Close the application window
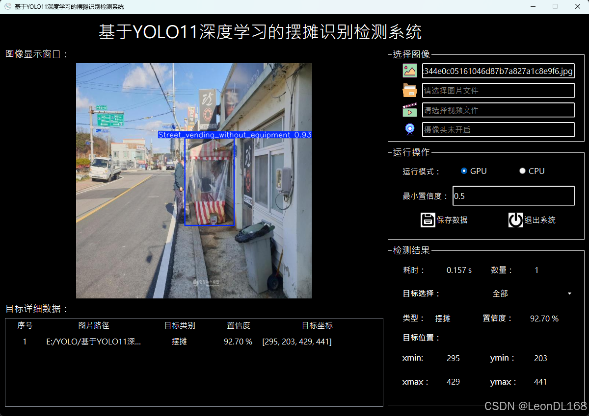The width and height of the screenshot is (589, 416). pos(578,6)
